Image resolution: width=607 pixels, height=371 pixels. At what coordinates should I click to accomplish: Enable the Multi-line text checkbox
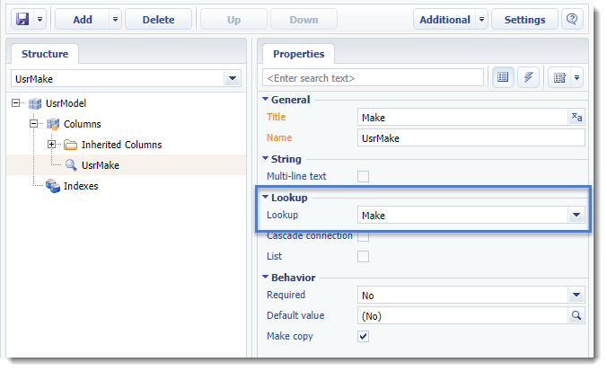pyautogui.click(x=363, y=176)
